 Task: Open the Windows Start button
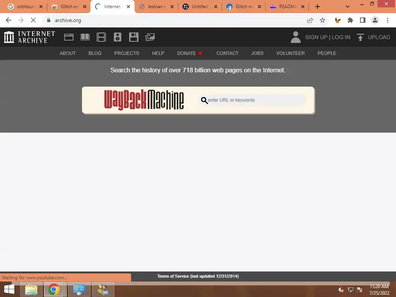(9, 289)
